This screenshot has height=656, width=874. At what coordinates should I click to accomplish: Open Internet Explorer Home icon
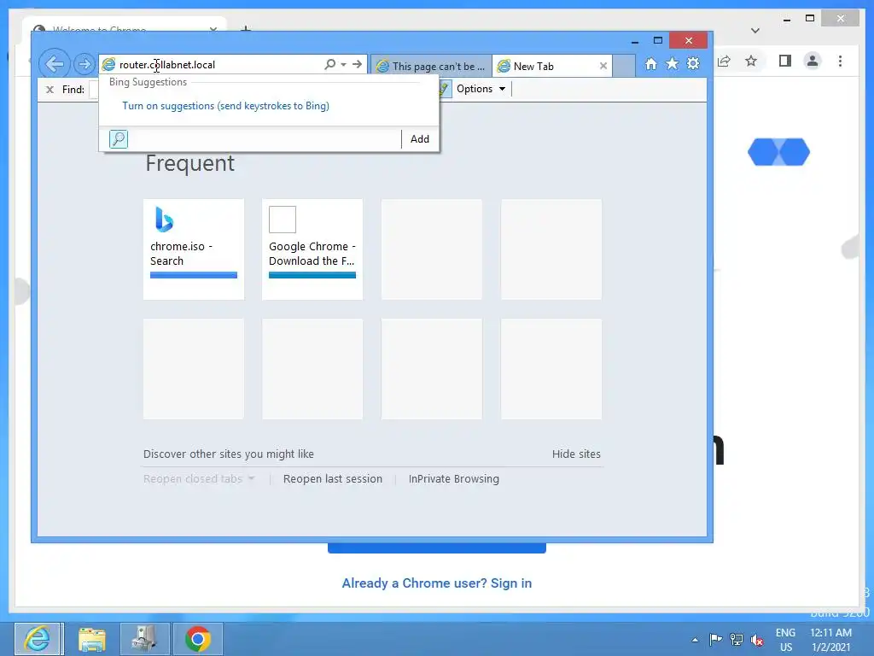(x=651, y=64)
